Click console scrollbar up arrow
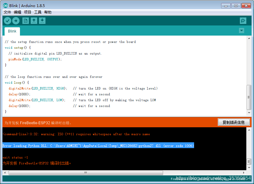The image size is (254, 184). [x=249, y=130]
